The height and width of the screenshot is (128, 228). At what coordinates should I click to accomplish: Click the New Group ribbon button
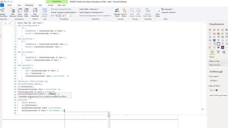click(132, 12)
